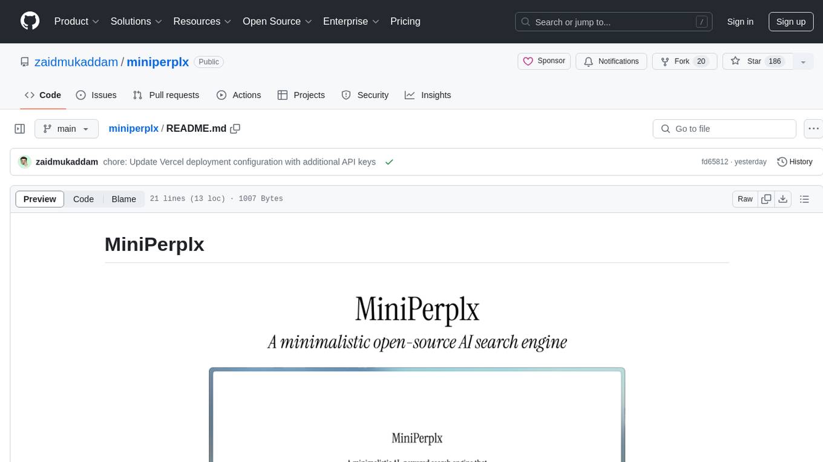
Task: Go to miniperplx root in breadcrumb
Action: coord(133,128)
